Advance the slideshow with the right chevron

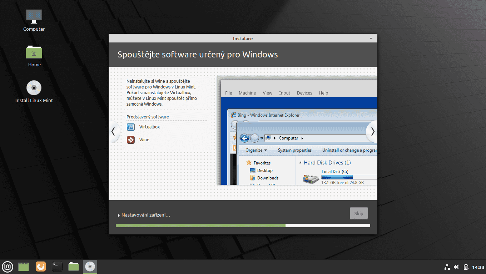372,132
